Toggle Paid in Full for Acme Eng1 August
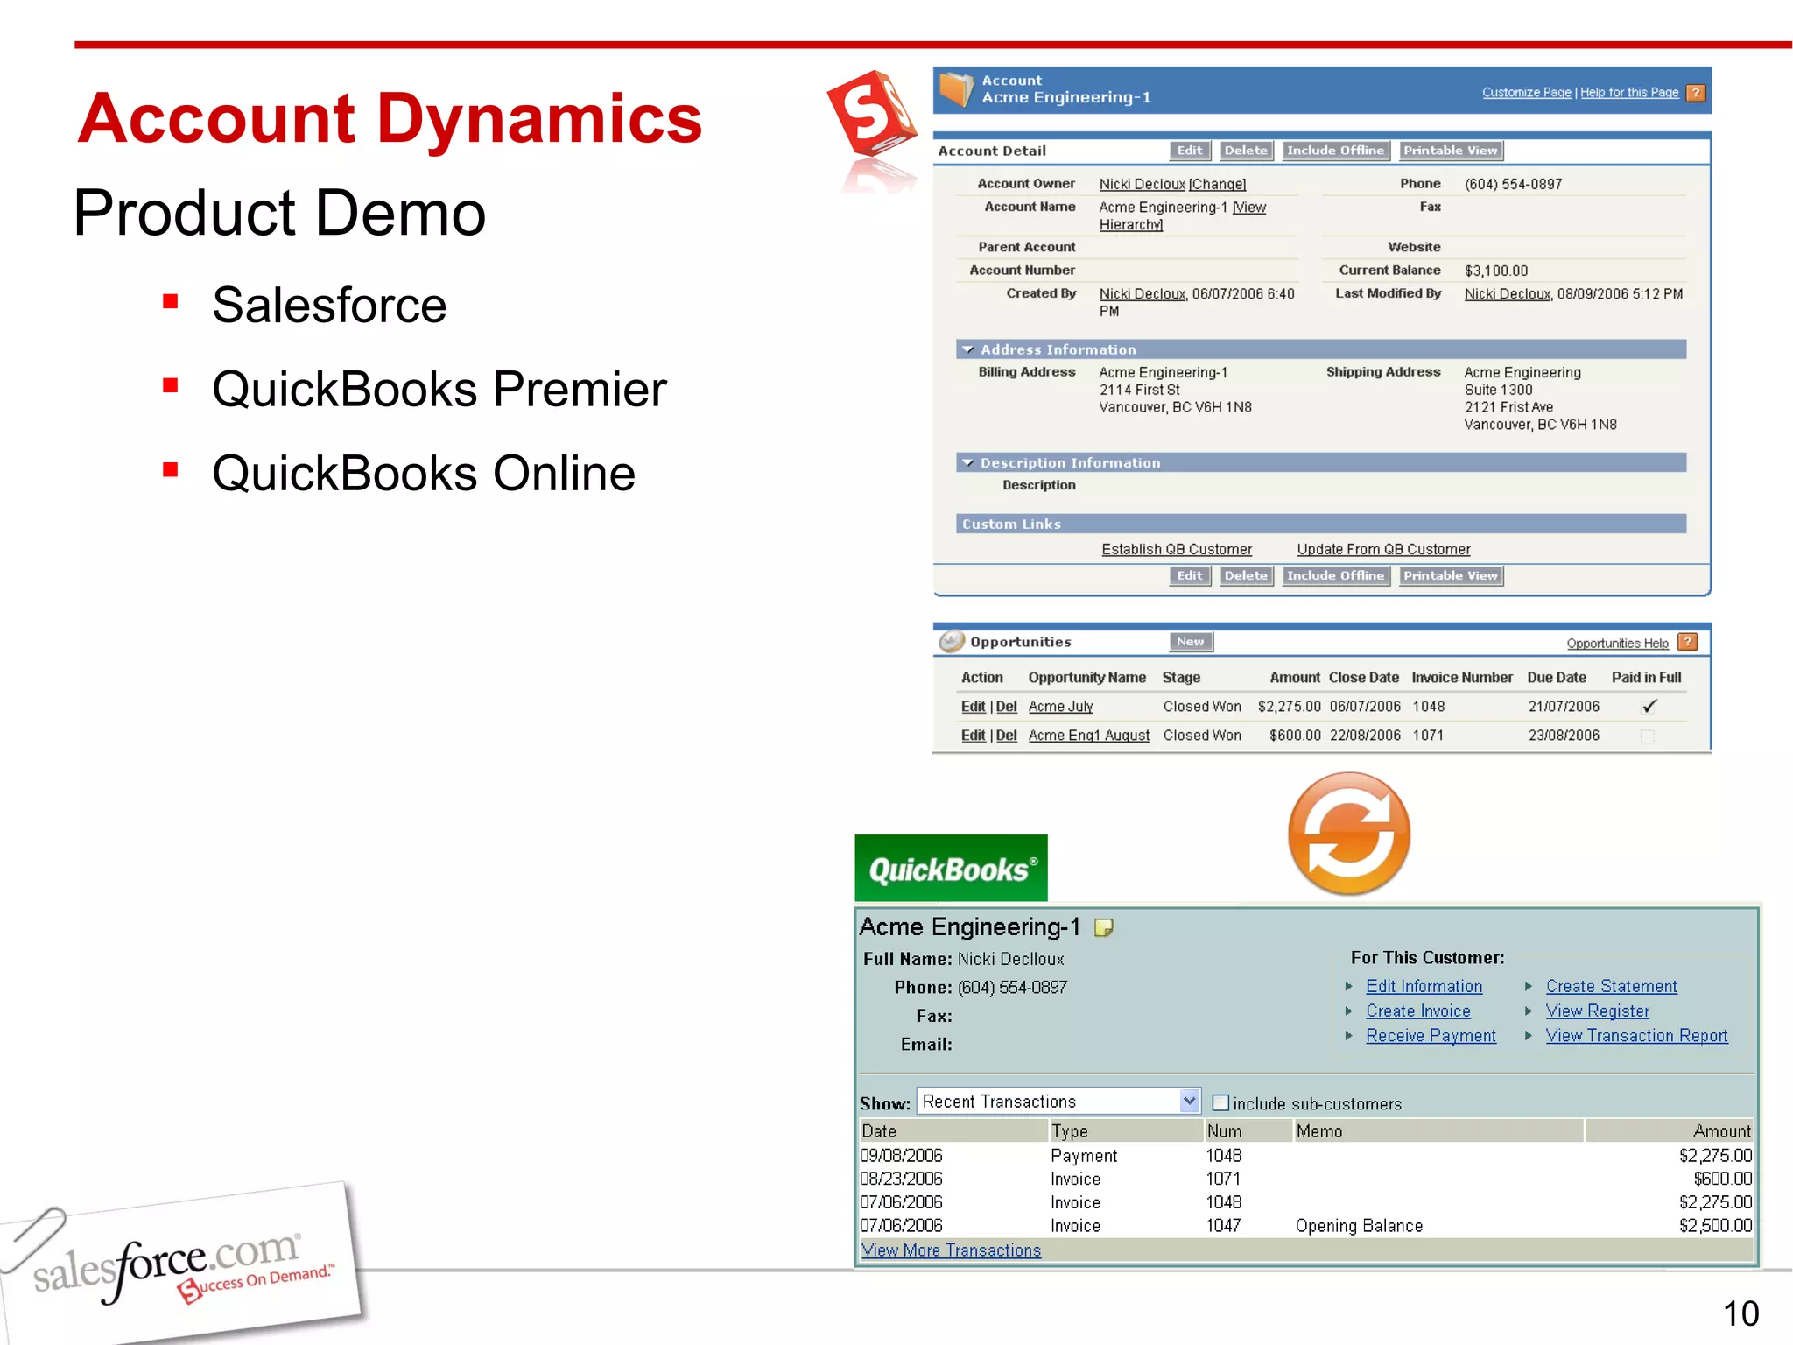The width and height of the screenshot is (1793, 1345). 1647,736
